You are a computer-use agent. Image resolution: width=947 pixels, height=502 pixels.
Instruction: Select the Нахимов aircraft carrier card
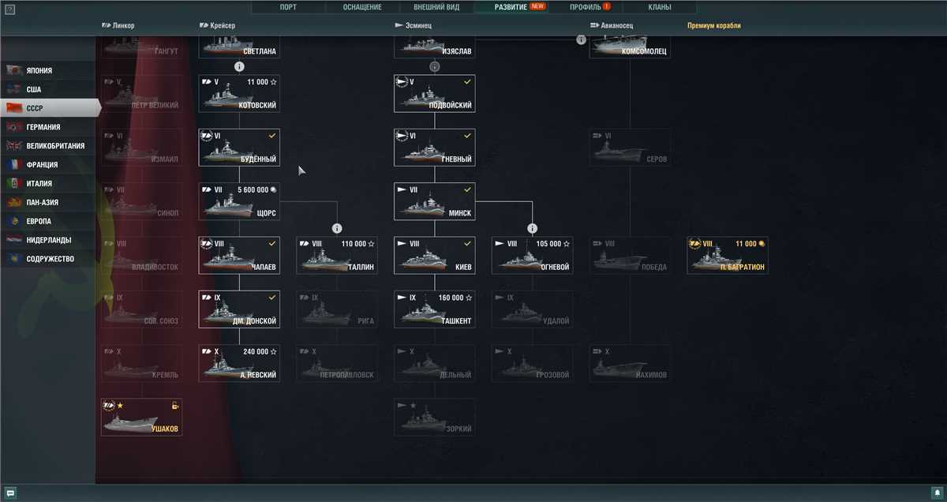tap(630, 363)
